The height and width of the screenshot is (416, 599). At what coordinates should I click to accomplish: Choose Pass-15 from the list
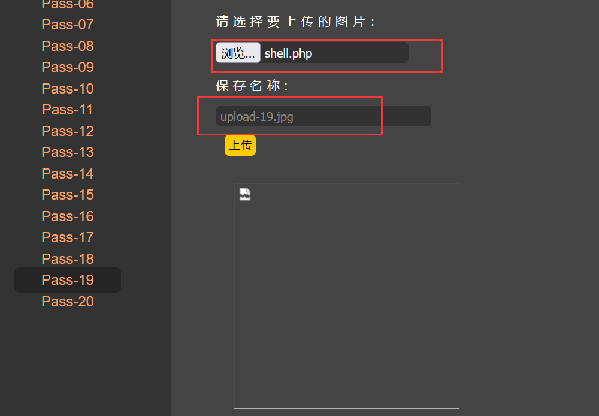[x=68, y=195]
